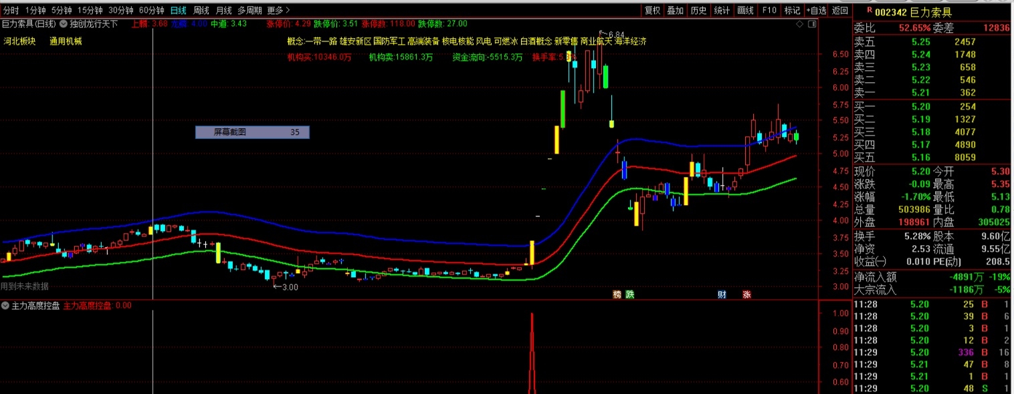Activate the 画线 drawing tool

click(745, 11)
